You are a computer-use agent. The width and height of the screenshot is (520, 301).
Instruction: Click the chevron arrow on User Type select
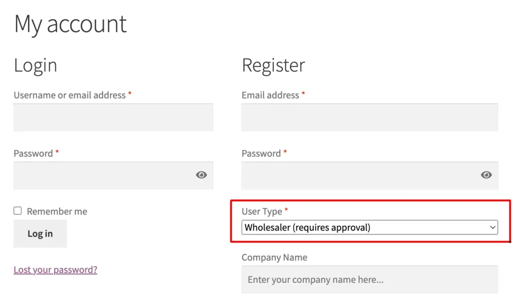click(x=493, y=227)
